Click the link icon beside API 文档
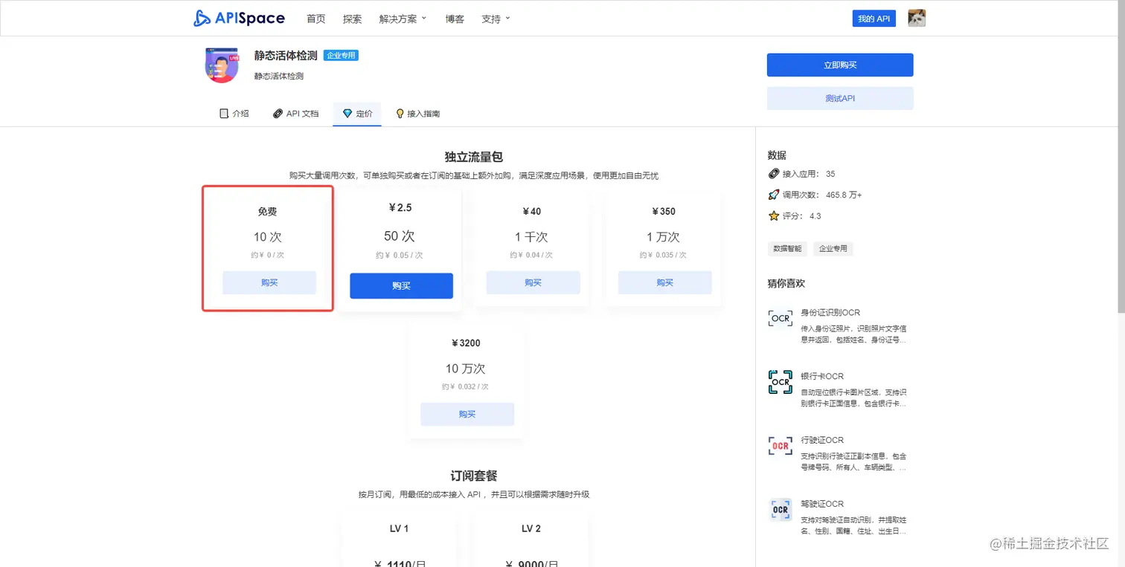 pos(278,114)
